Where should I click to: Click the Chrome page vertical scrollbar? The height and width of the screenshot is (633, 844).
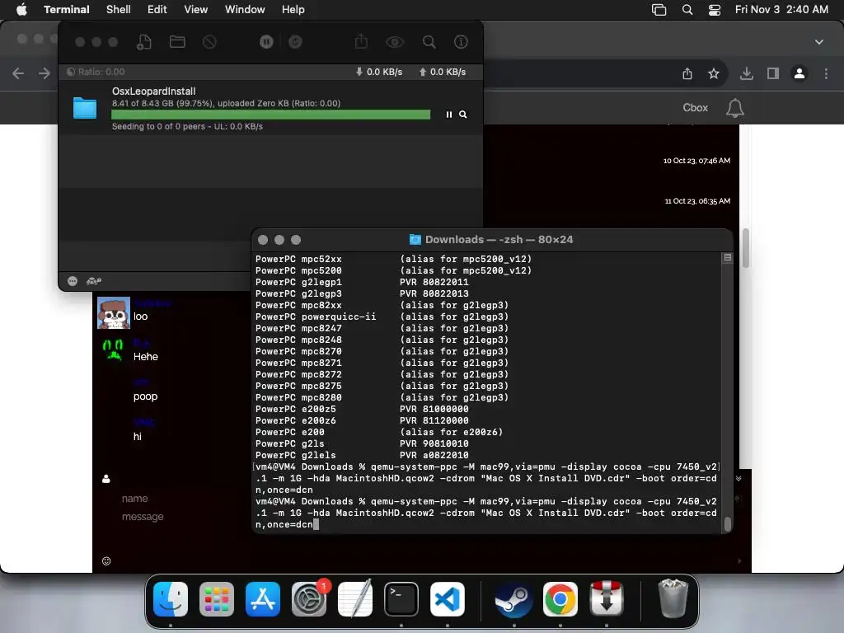[x=746, y=248]
